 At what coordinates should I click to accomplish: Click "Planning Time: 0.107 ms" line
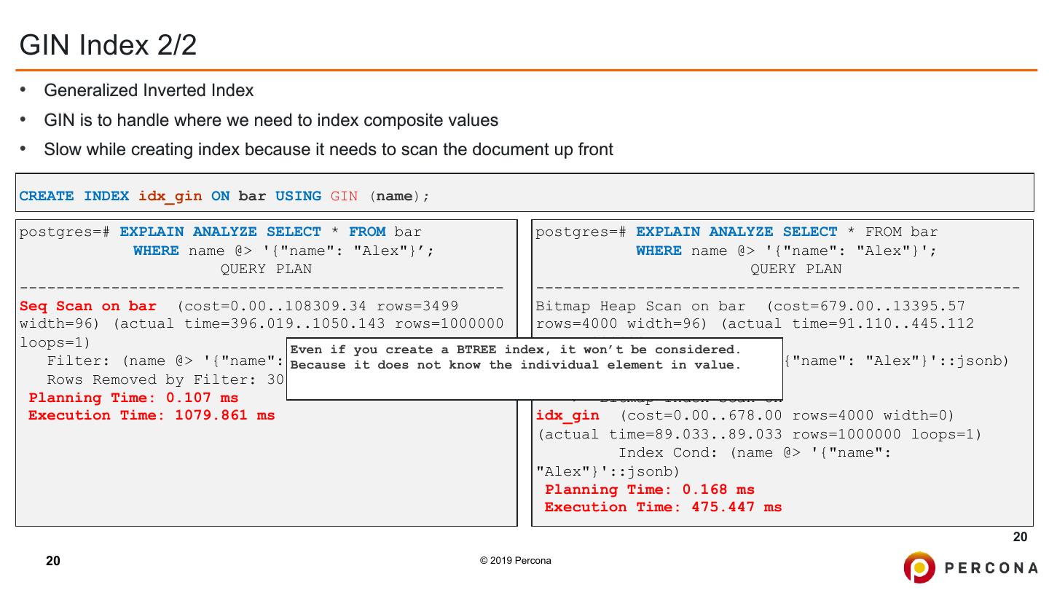(x=133, y=398)
